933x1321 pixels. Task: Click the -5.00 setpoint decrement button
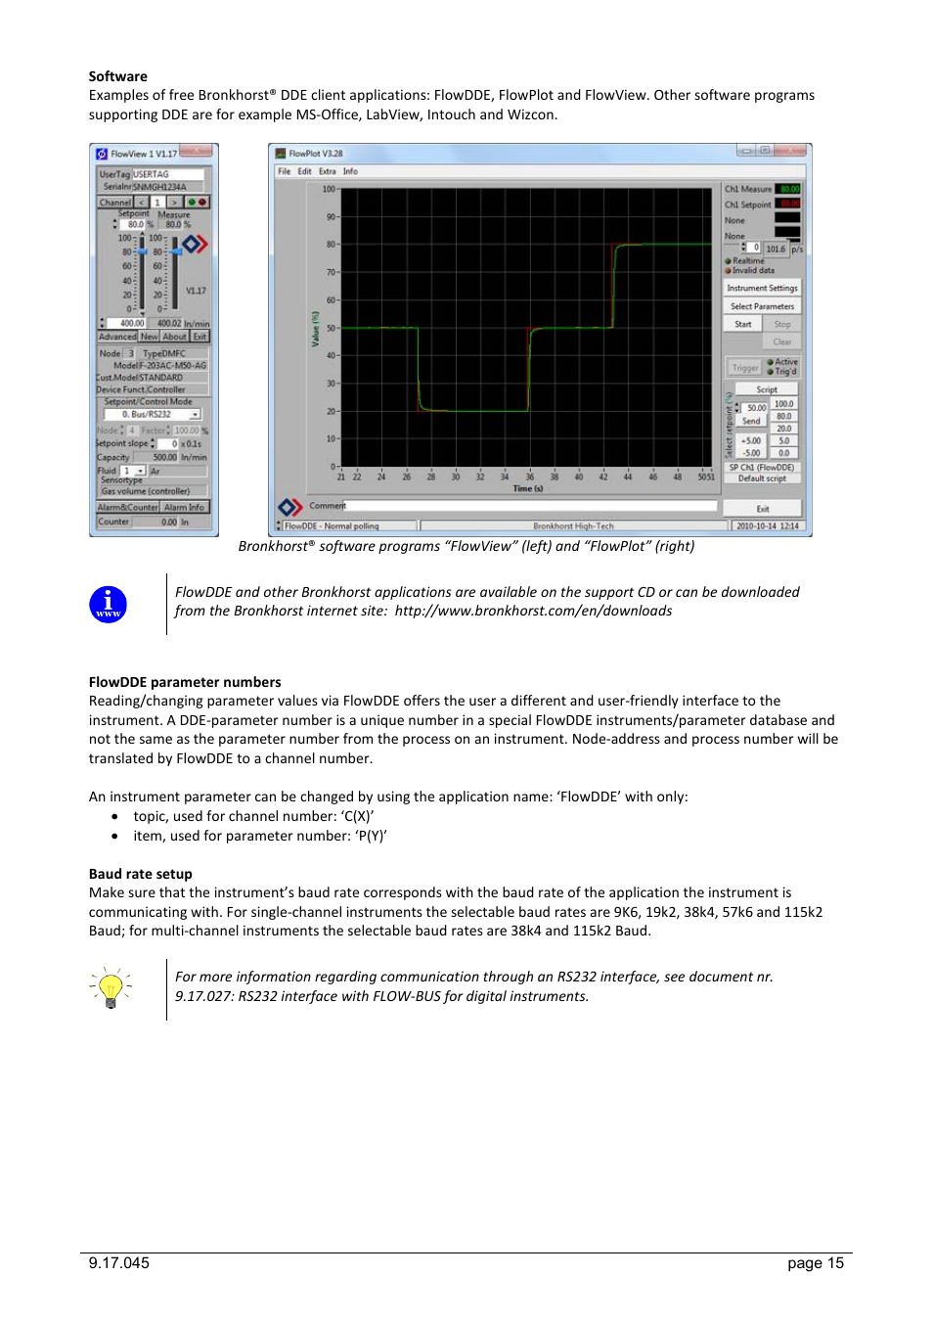click(x=751, y=453)
